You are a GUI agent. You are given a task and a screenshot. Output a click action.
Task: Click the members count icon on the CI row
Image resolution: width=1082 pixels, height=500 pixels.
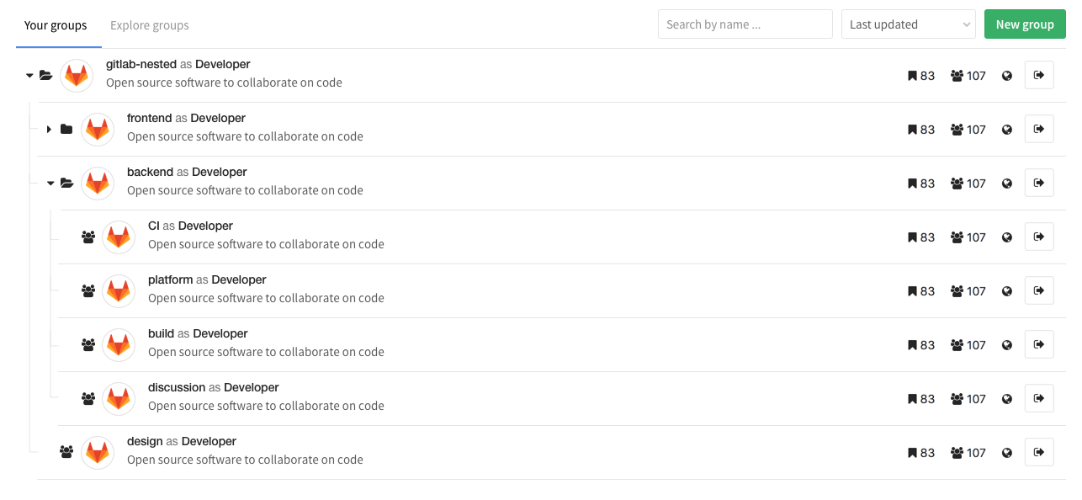[x=956, y=237]
